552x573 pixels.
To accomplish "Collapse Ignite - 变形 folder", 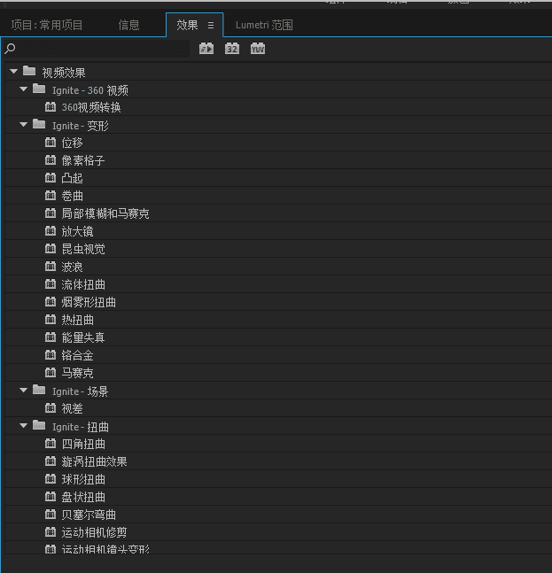I will click(x=24, y=125).
